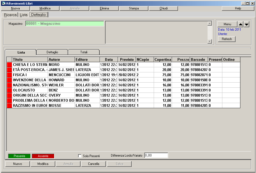Screen dimensions: 256x173
Task: Select the row RAZZISMO IN EUROP
Action: [x=124, y=105]
